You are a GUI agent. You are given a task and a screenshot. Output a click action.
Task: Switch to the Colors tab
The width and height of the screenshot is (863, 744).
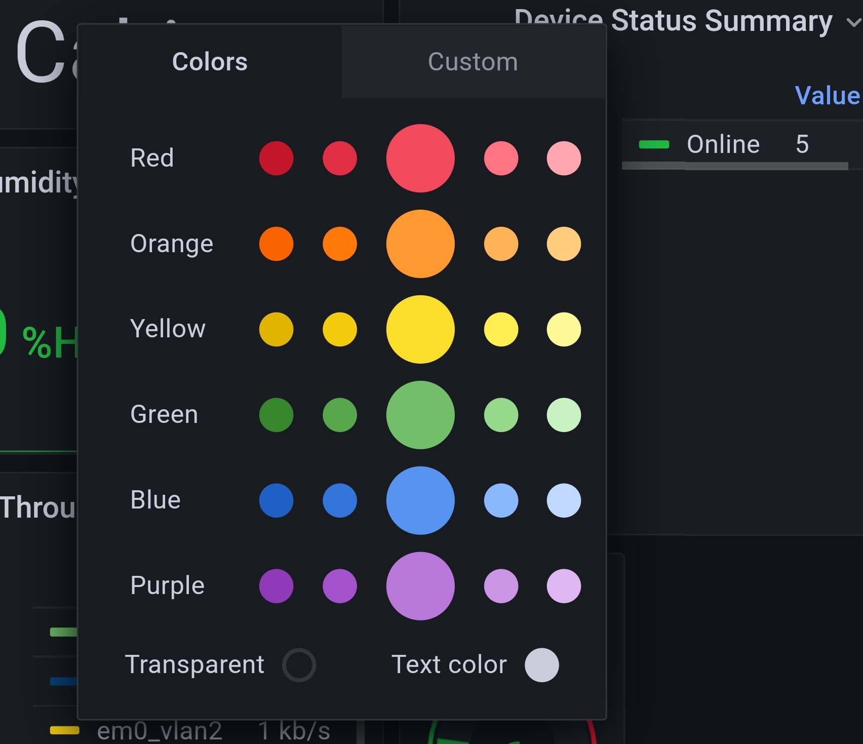[210, 61]
